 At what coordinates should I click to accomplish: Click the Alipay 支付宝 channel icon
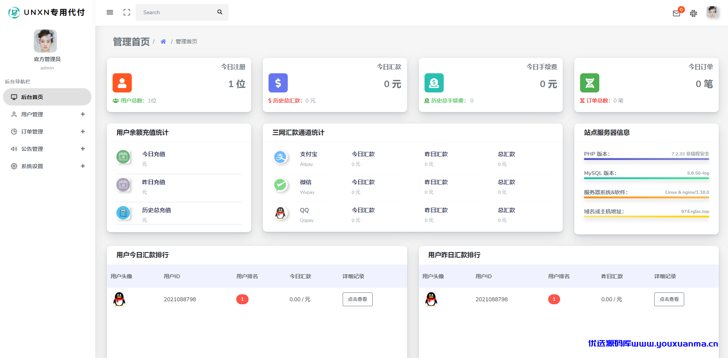point(280,157)
